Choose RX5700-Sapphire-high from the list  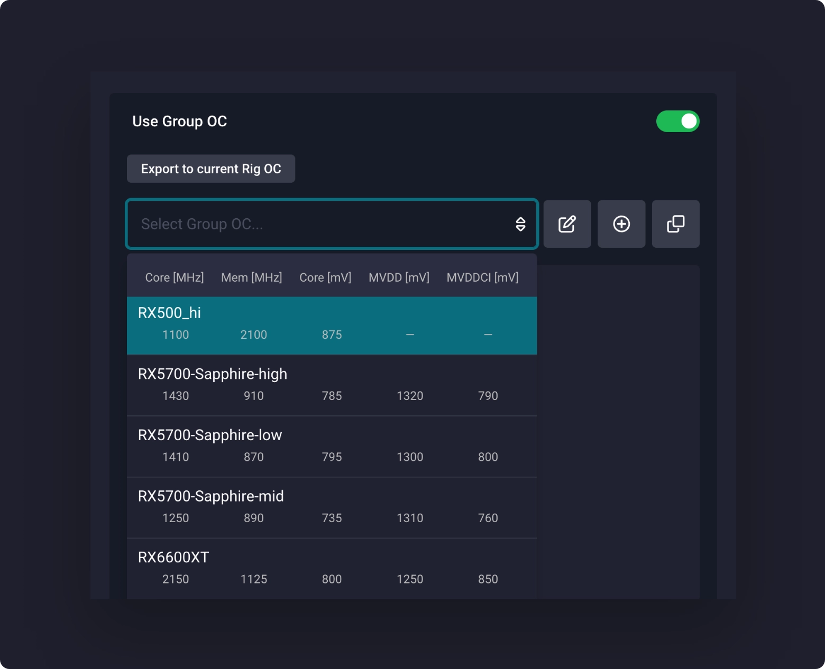332,385
